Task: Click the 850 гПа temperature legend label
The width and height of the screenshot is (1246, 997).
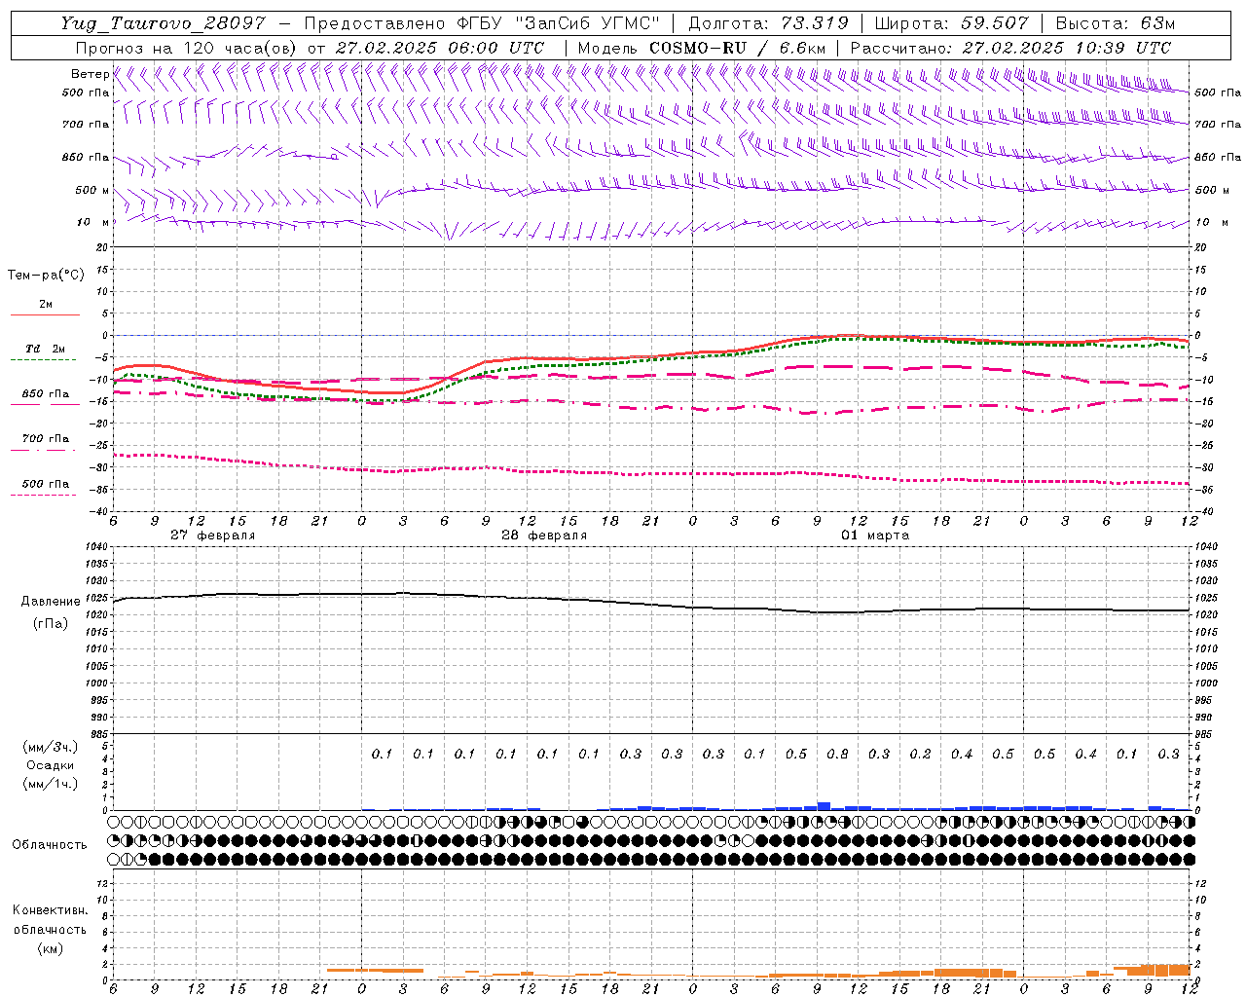Action: 46,394
